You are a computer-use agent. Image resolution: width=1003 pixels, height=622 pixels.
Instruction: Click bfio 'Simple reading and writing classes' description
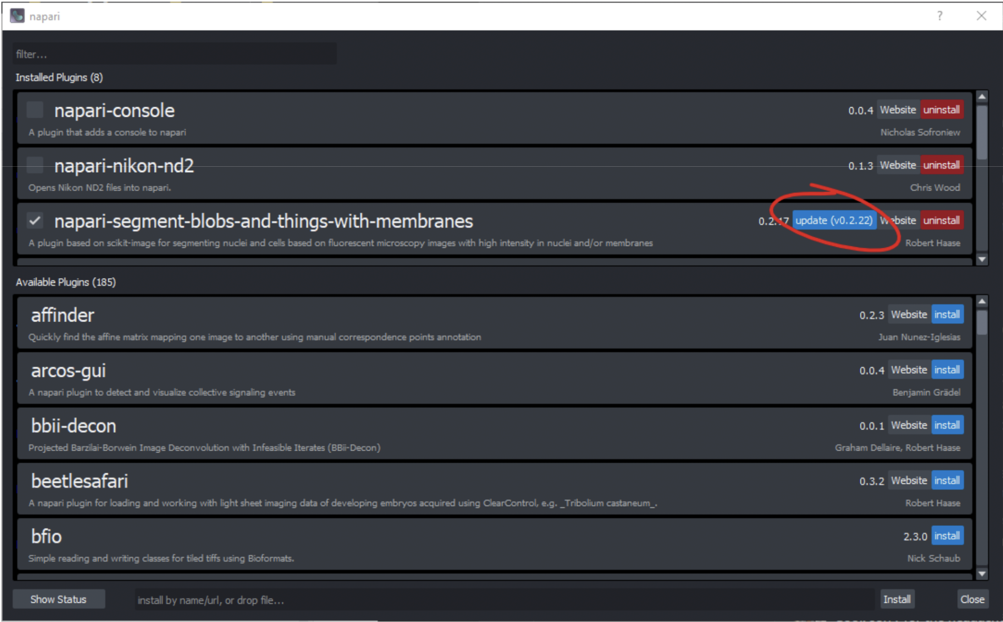161,558
